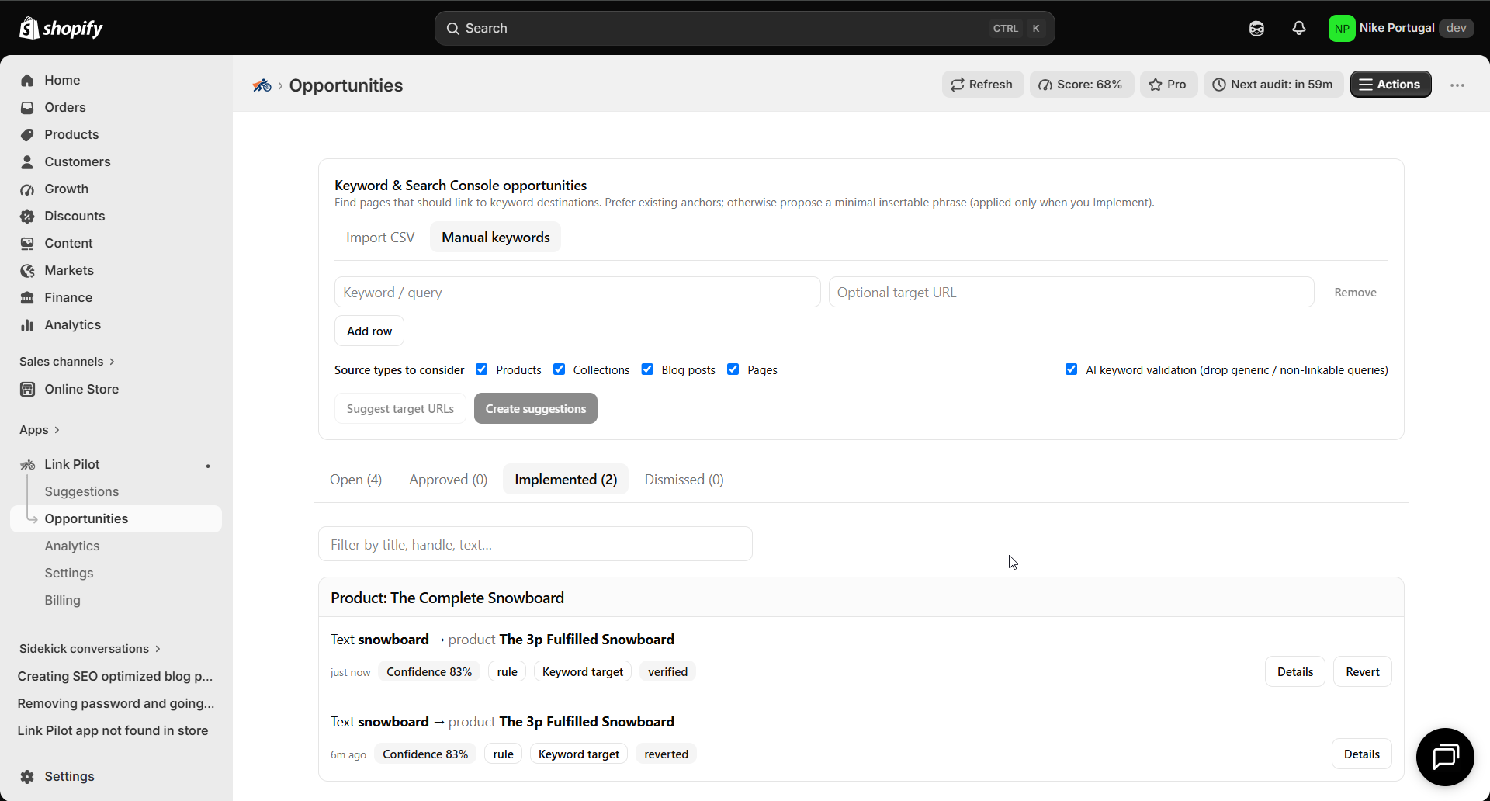Select the Implemented (2) tab

(x=566, y=480)
